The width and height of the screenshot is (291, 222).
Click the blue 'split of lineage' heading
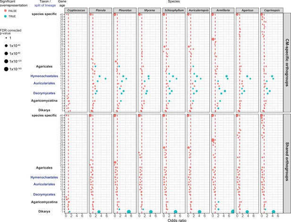[45, 5]
